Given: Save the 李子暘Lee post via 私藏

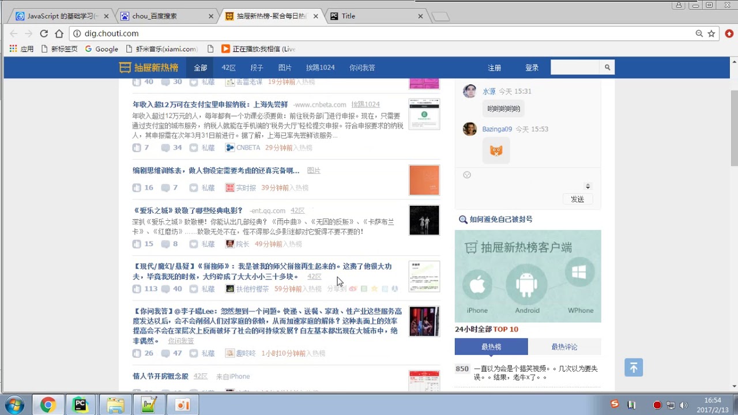Looking at the screenshot, I should point(202,353).
